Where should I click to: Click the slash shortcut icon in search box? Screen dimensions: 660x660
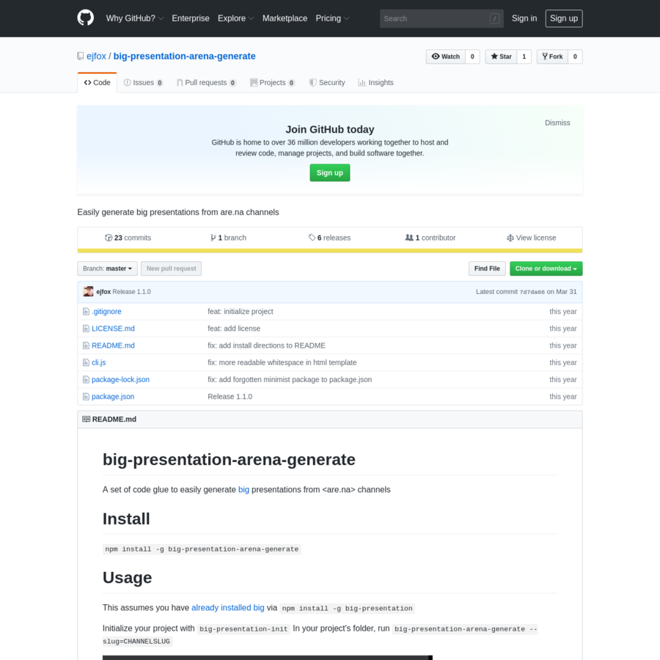[x=494, y=18]
